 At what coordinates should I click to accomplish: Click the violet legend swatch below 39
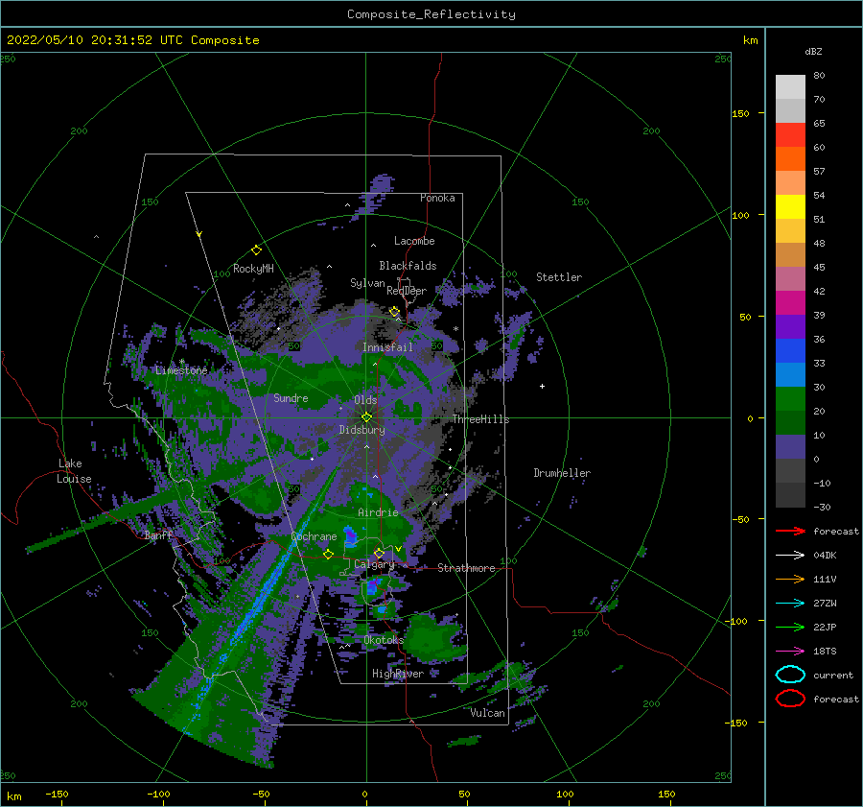coord(790,327)
